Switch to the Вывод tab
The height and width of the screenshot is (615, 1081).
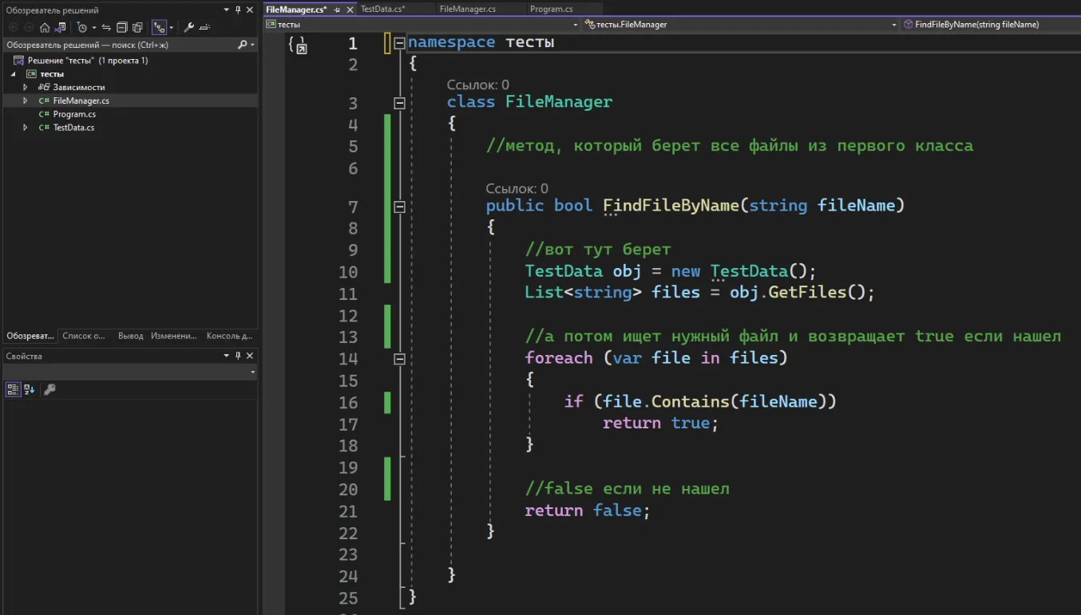[131, 336]
